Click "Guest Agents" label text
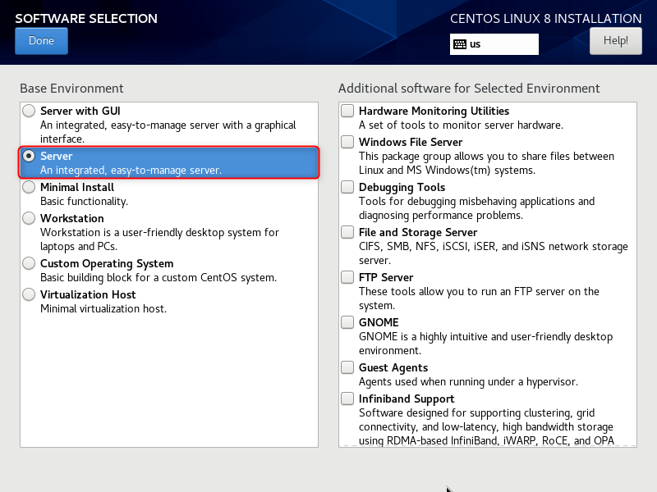Screen dimensions: 657x492 pyautogui.click(x=393, y=367)
